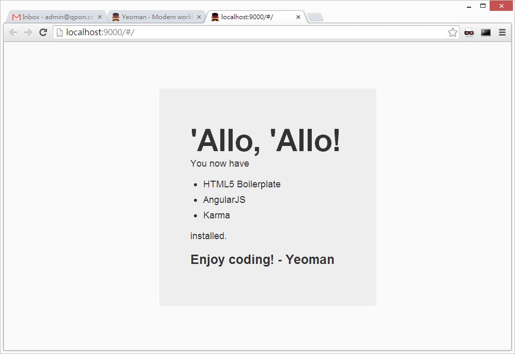This screenshot has width=515, height=354.
Task: Close the Yeoman tab
Action: coord(199,17)
